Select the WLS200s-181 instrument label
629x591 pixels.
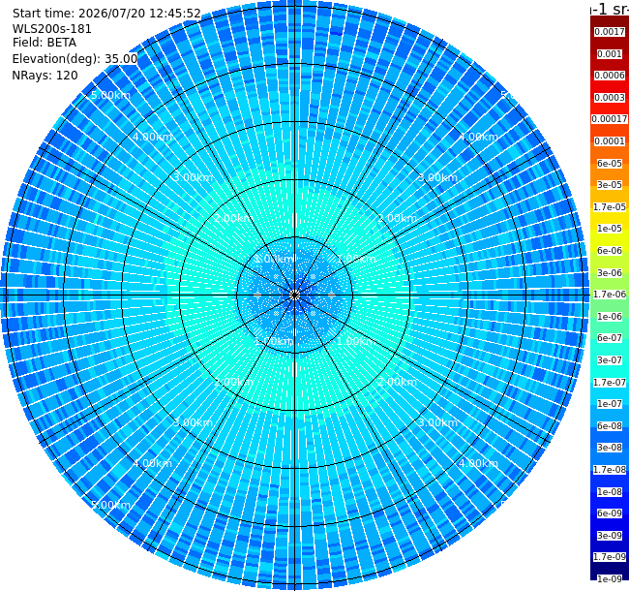(51, 29)
